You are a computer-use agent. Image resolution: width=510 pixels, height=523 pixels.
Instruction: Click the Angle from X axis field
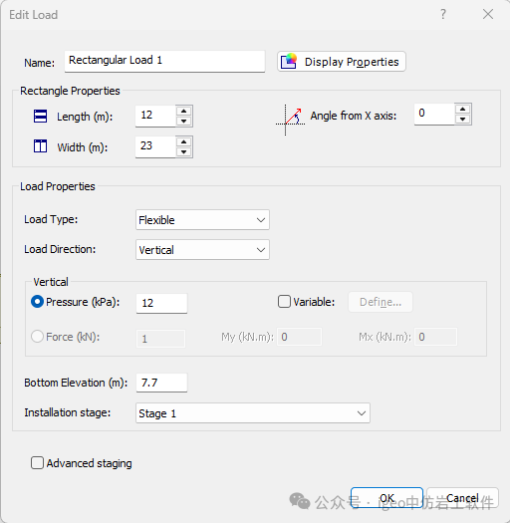pyautogui.click(x=434, y=114)
